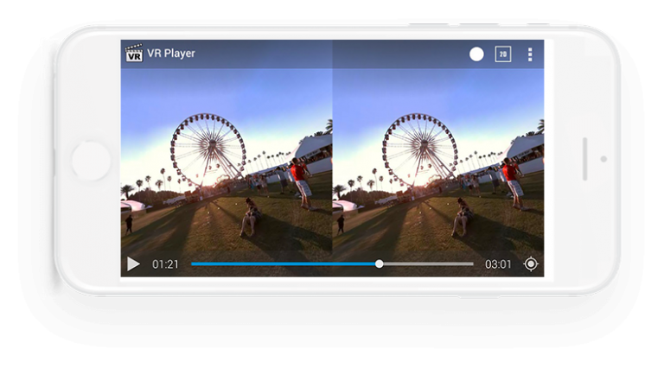Tap the phone's earpiece speaker slot

coord(585,159)
